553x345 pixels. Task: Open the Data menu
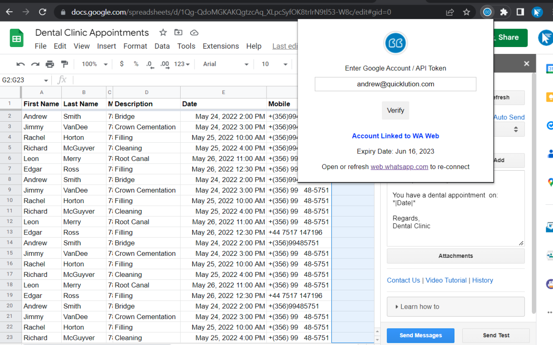[162, 46]
